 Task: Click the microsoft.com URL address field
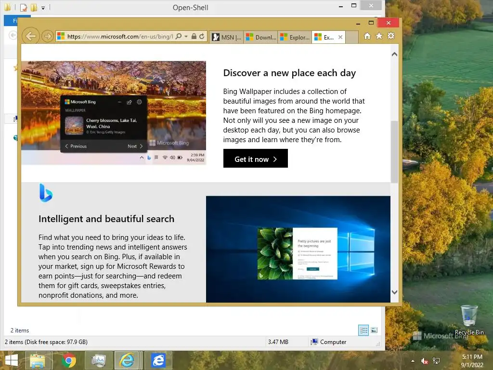(119, 37)
